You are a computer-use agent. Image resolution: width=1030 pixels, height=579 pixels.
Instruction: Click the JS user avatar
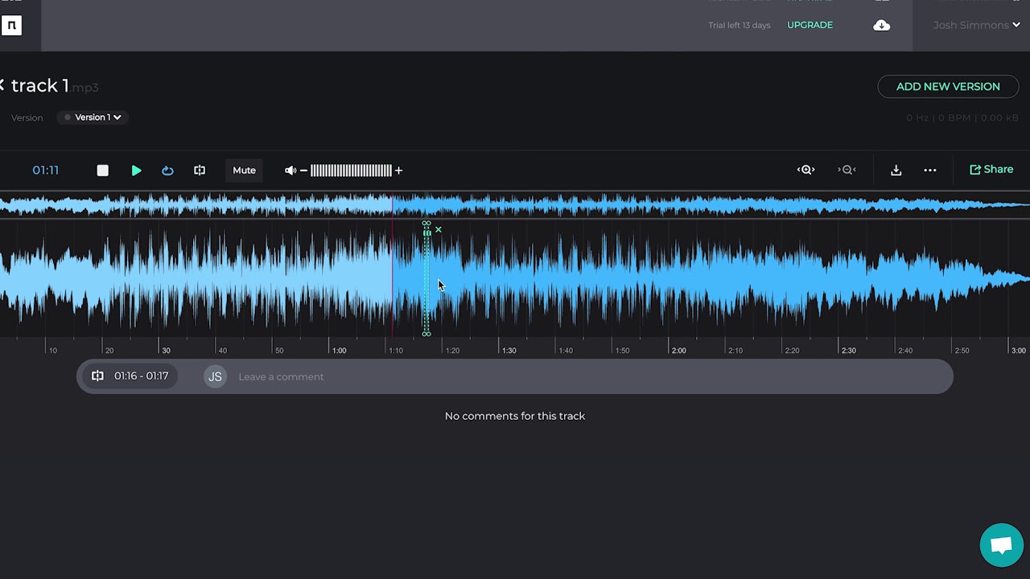215,376
